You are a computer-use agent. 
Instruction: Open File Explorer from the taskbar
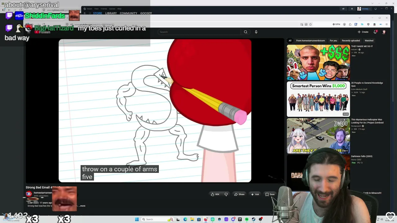[192, 219]
